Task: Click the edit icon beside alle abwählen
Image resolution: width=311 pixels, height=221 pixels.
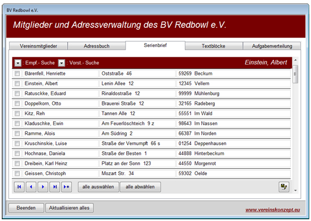Action: pyautogui.click(x=284, y=187)
